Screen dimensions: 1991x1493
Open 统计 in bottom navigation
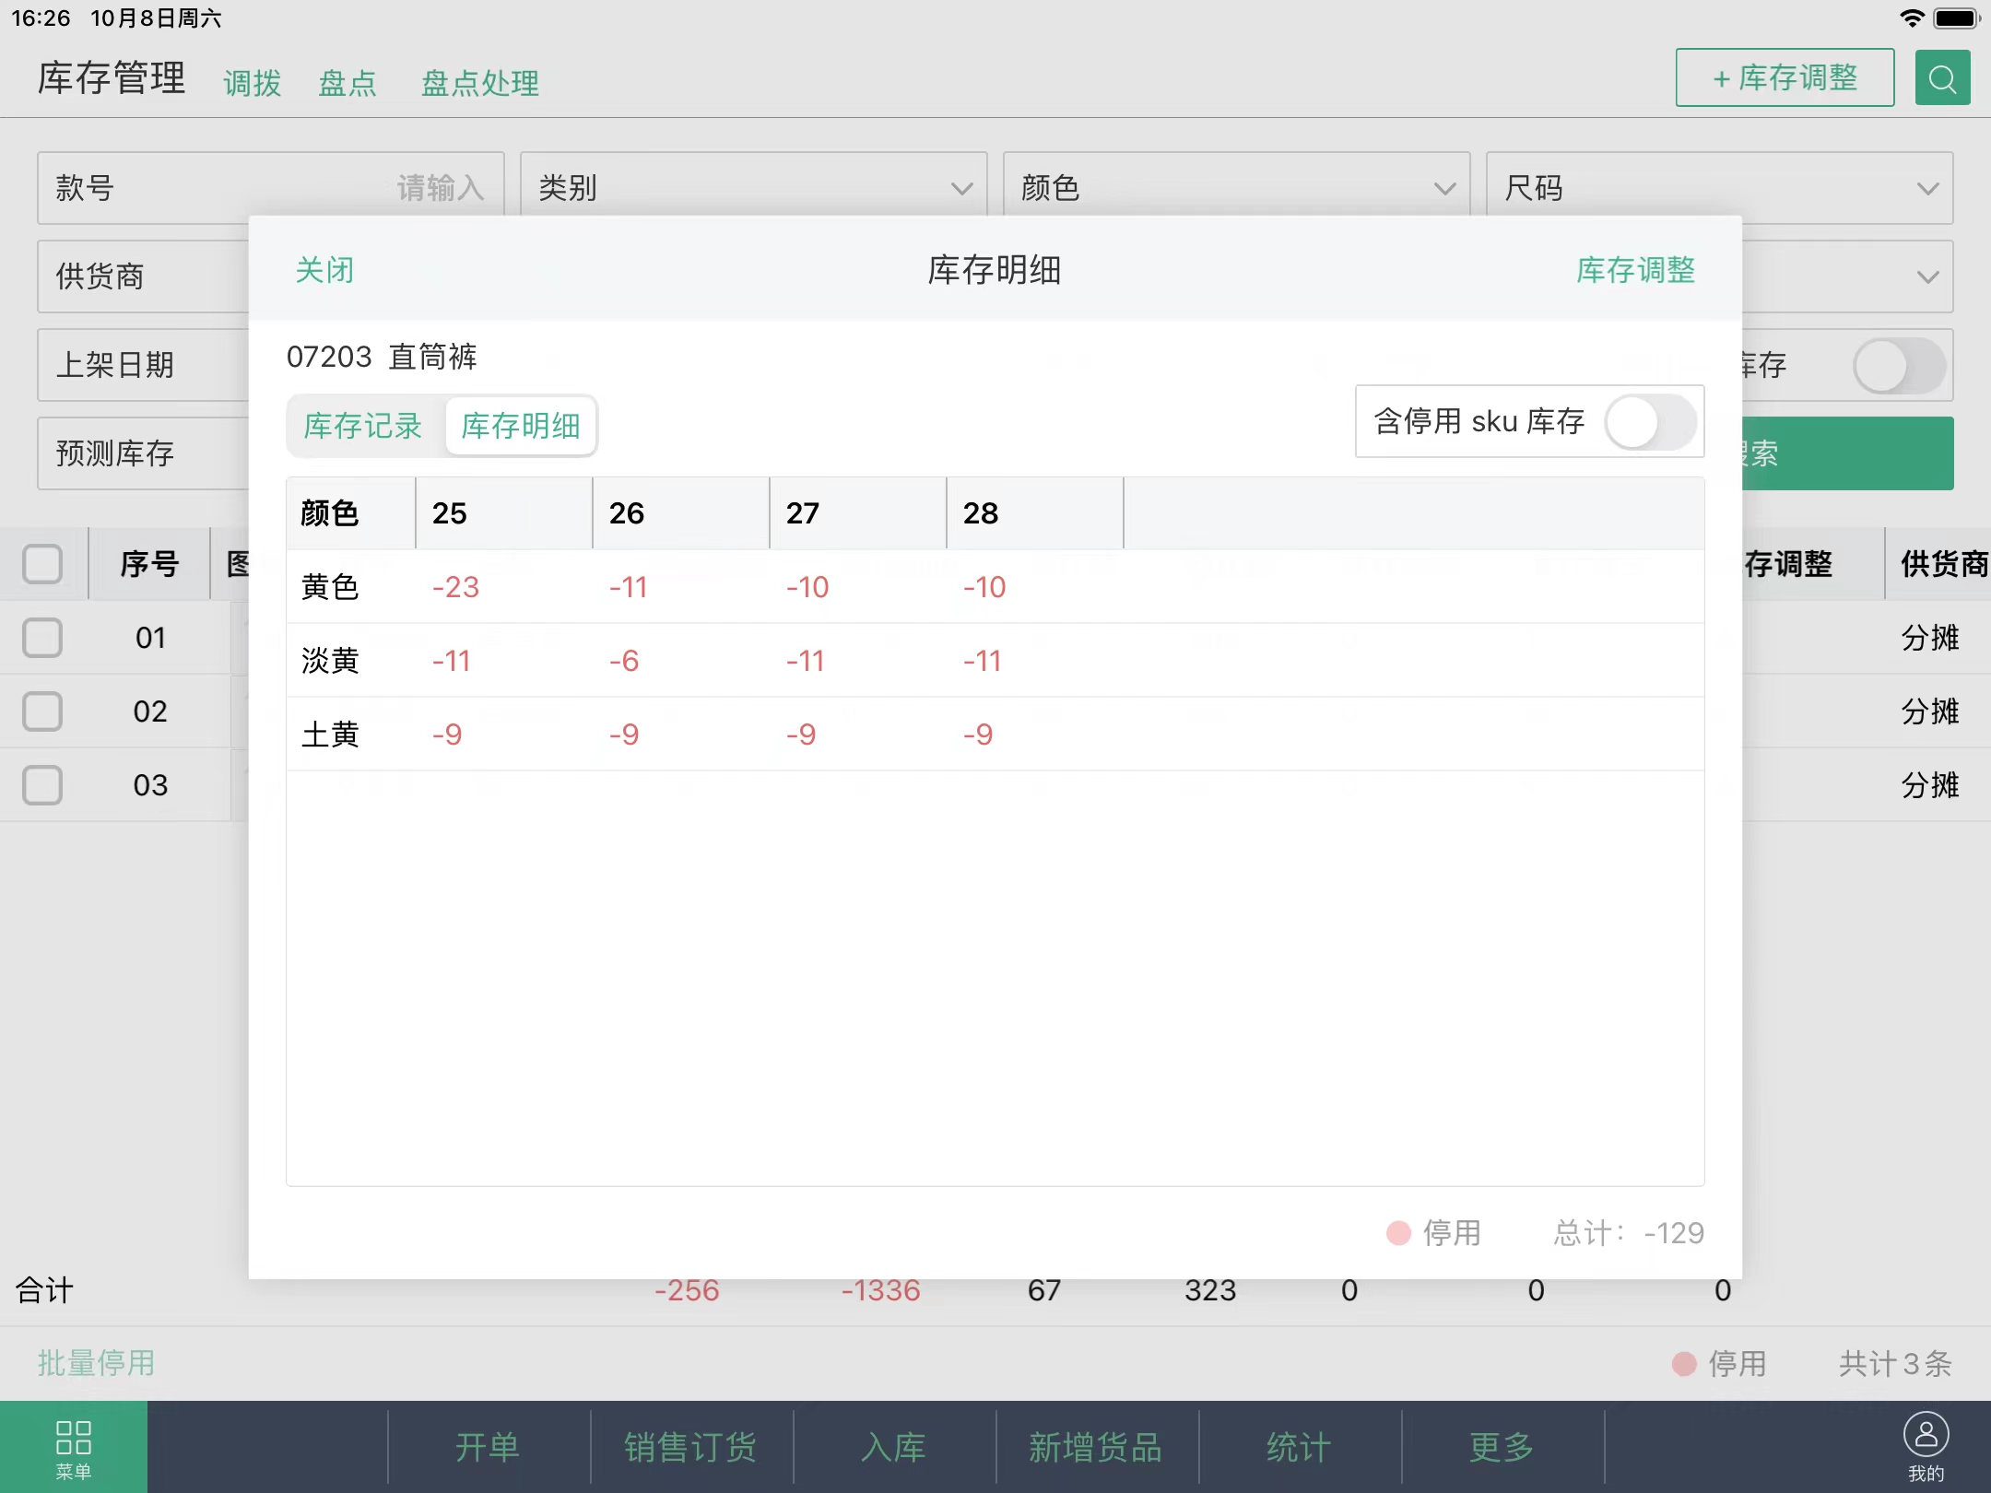[x=1299, y=1447]
